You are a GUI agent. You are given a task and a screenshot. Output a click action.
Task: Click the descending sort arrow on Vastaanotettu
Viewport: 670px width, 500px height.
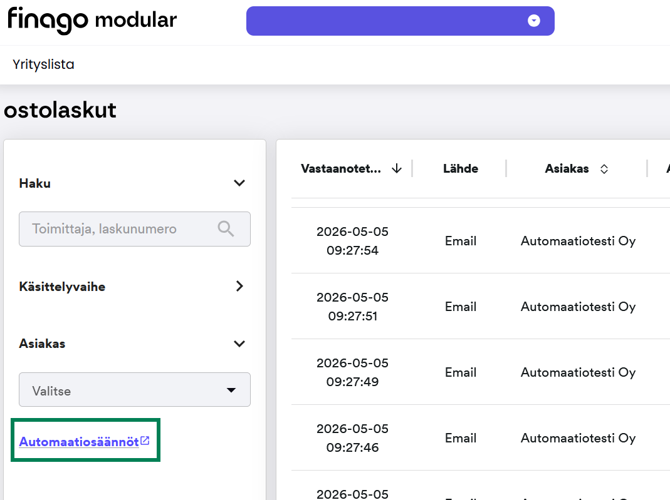coord(397,168)
